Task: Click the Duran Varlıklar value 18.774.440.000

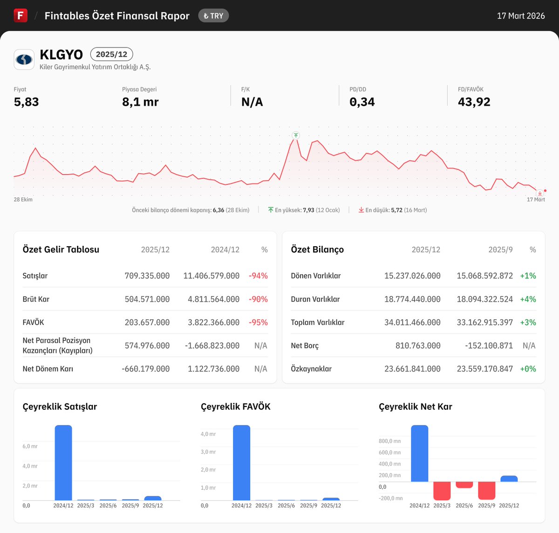Action: pyautogui.click(x=412, y=299)
